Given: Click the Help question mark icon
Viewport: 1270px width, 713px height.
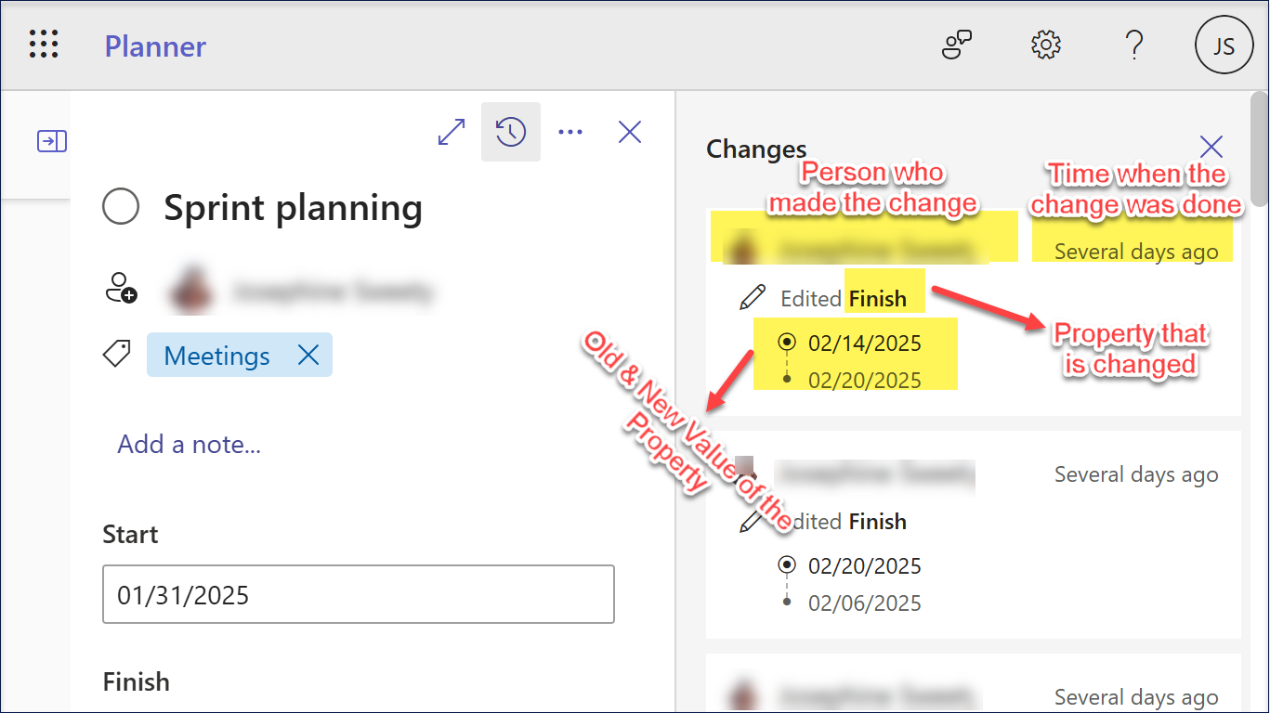Looking at the screenshot, I should click(x=1133, y=45).
